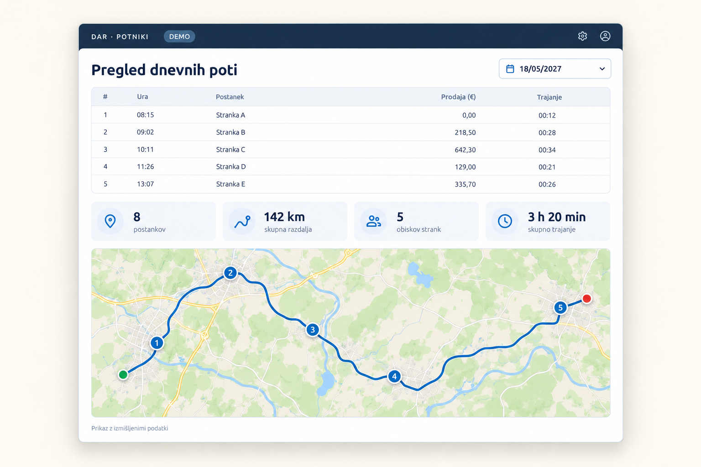Open the user account profile icon
The image size is (701, 467).
tap(605, 36)
